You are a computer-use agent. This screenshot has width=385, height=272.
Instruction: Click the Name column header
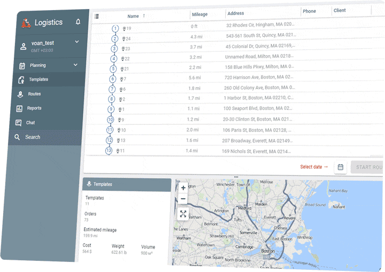pos(133,16)
